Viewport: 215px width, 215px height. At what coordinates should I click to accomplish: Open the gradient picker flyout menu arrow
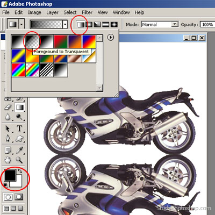pos(110,37)
